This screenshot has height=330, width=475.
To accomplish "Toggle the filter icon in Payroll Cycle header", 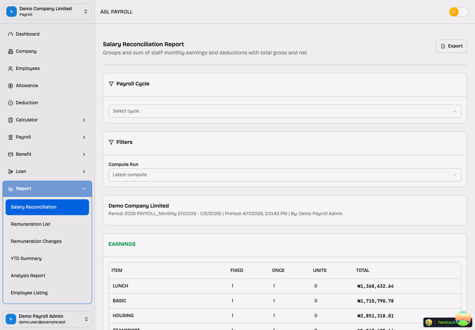I will click(111, 84).
